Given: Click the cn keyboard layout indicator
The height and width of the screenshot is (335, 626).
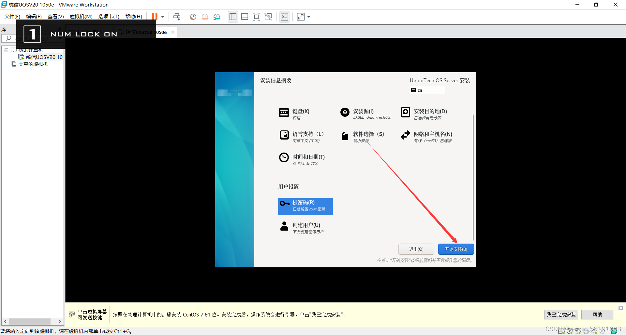Looking at the screenshot, I should 427,90.
